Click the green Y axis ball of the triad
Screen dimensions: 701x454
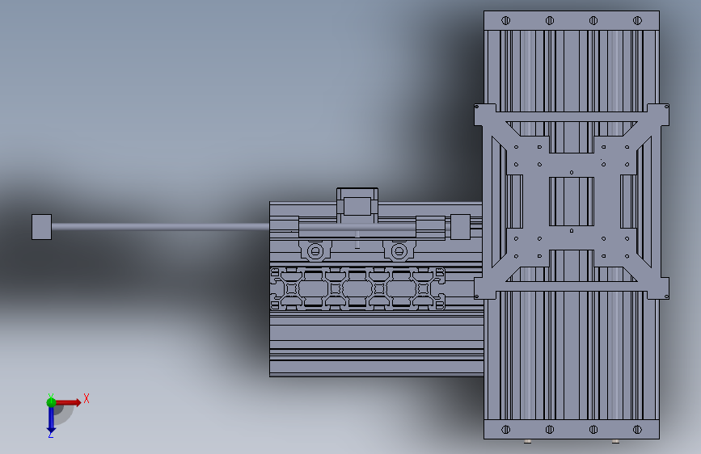51,402
